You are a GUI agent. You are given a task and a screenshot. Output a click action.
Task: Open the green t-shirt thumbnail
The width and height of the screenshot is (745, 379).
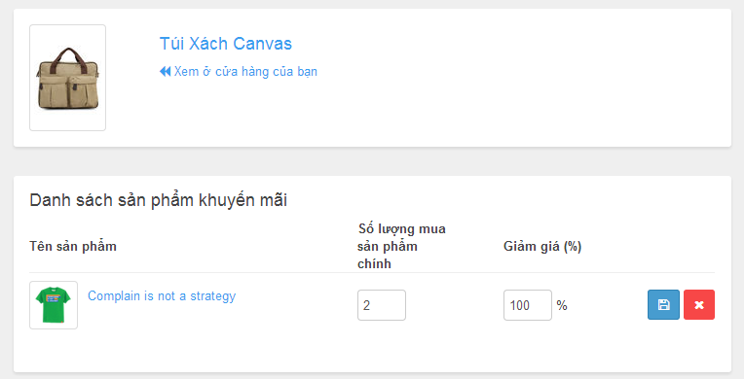coord(54,305)
